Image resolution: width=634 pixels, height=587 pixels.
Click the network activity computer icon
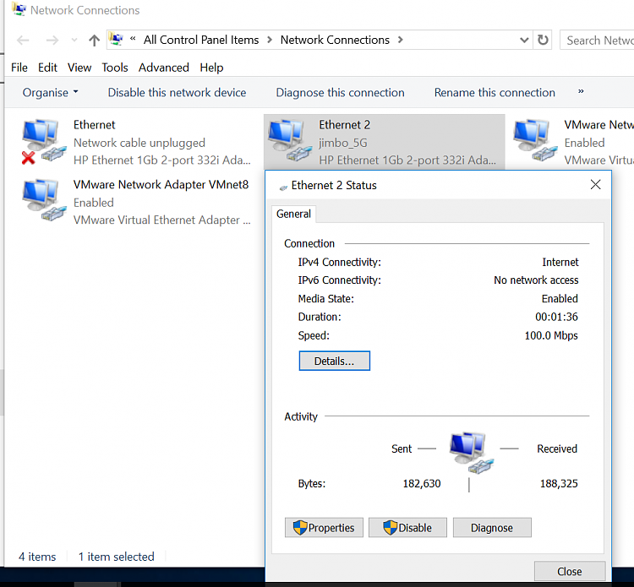click(471, 453)
